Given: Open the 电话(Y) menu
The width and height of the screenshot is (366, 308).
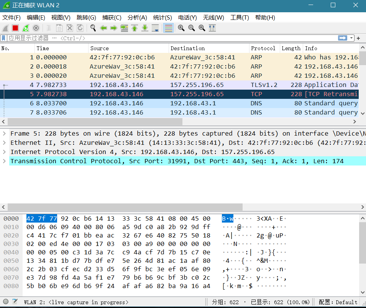Looking at the screenshot, I should pos(187,18).
